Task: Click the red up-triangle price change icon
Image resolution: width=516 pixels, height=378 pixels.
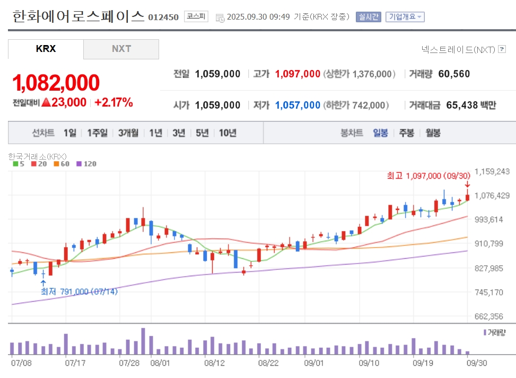Action: [x=46, y=102]
